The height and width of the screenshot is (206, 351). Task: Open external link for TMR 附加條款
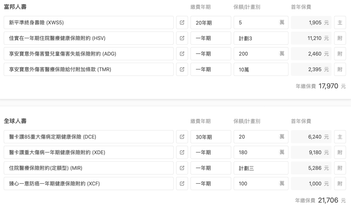(182, 70)
